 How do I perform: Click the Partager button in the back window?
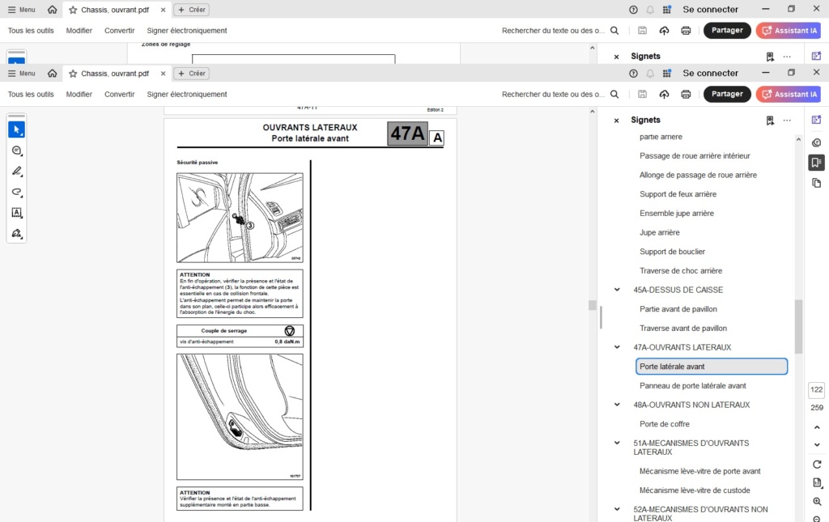coord(727,30)
